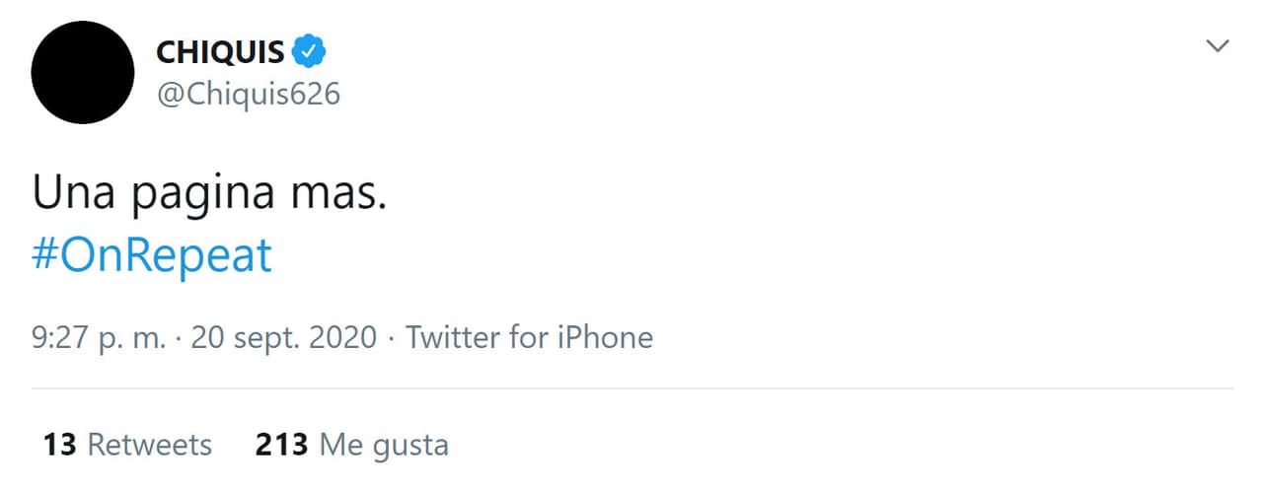This screenshot has height=491, width=1263.
Task: Select the Me gusta label
Action: point(384,445)
